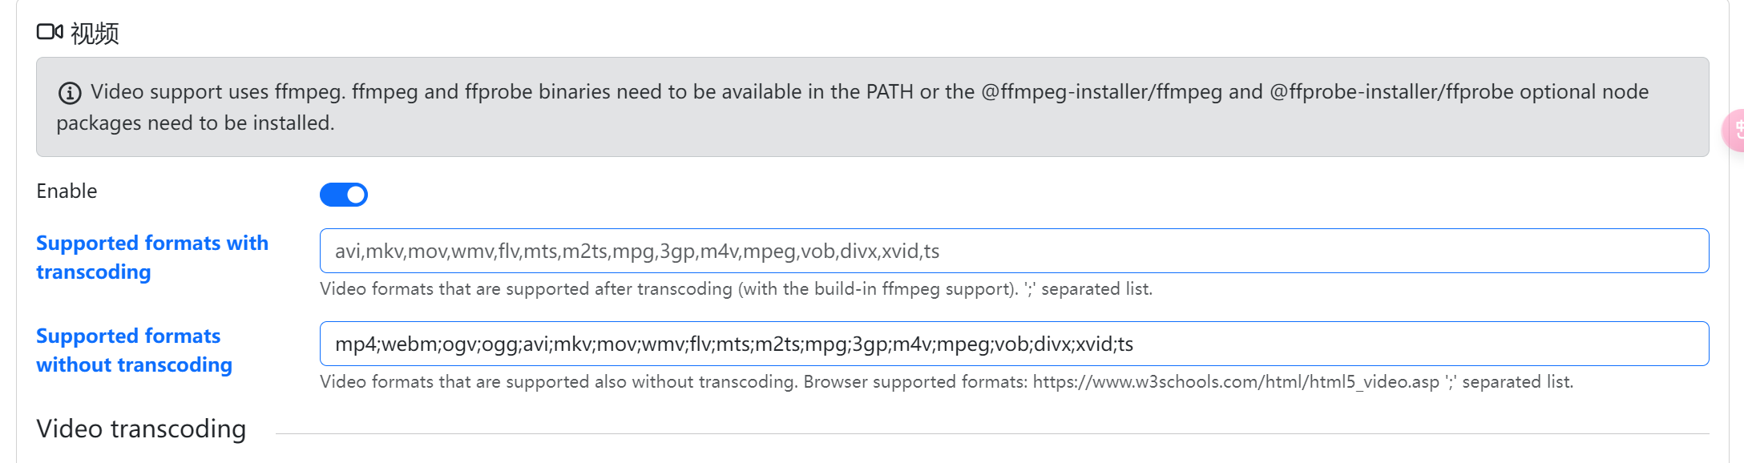Toggle the Enable video switch off
Viewport: 1744px width, 463px height.
[x=344, y=195]
